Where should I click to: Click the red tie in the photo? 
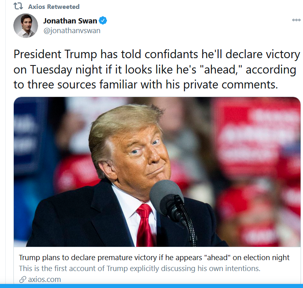(x=145, y=225)
